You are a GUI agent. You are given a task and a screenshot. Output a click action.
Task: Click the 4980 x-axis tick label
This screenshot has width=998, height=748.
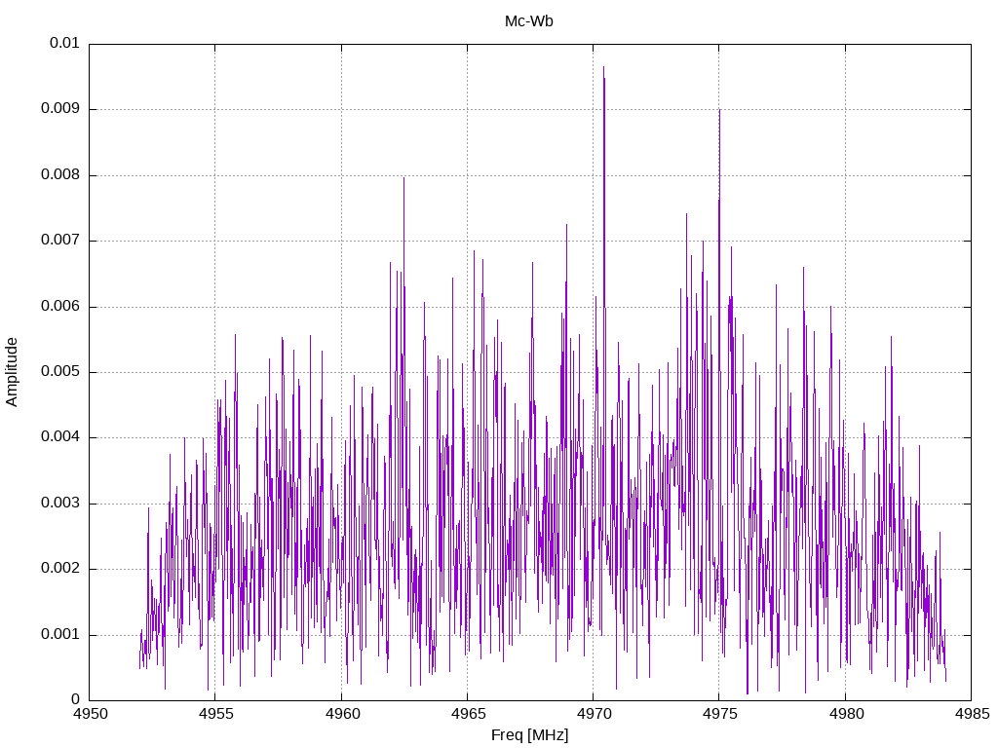845,714
